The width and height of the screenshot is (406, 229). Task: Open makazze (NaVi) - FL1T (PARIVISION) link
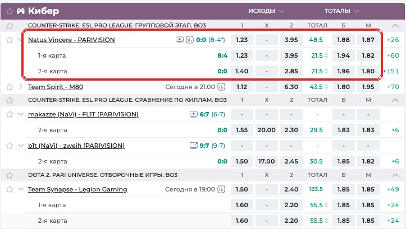pos(83,114)
